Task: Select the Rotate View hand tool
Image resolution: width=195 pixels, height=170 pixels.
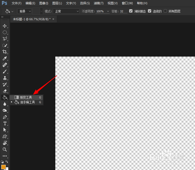Action: pyautogui.click(x=5, y=143)
